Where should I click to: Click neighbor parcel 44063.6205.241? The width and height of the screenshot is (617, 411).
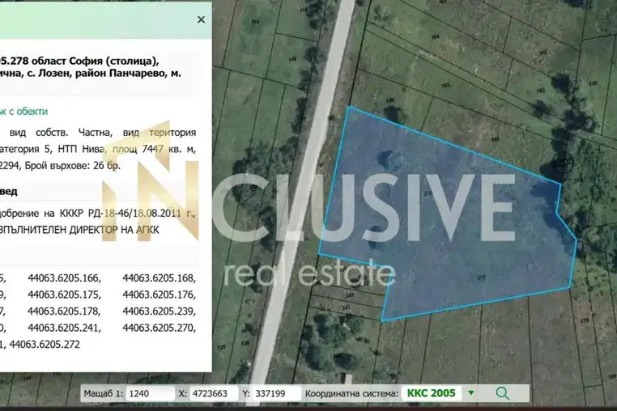[64, 328]
